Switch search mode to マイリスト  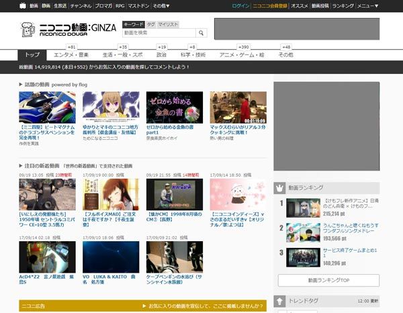168,24
